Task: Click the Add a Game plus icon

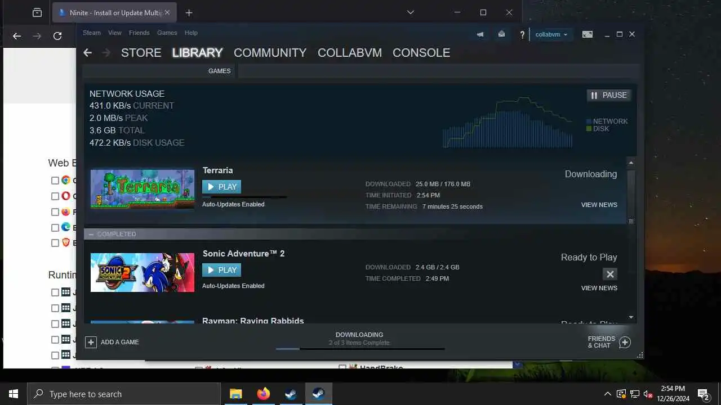Action: click(91, 342)
